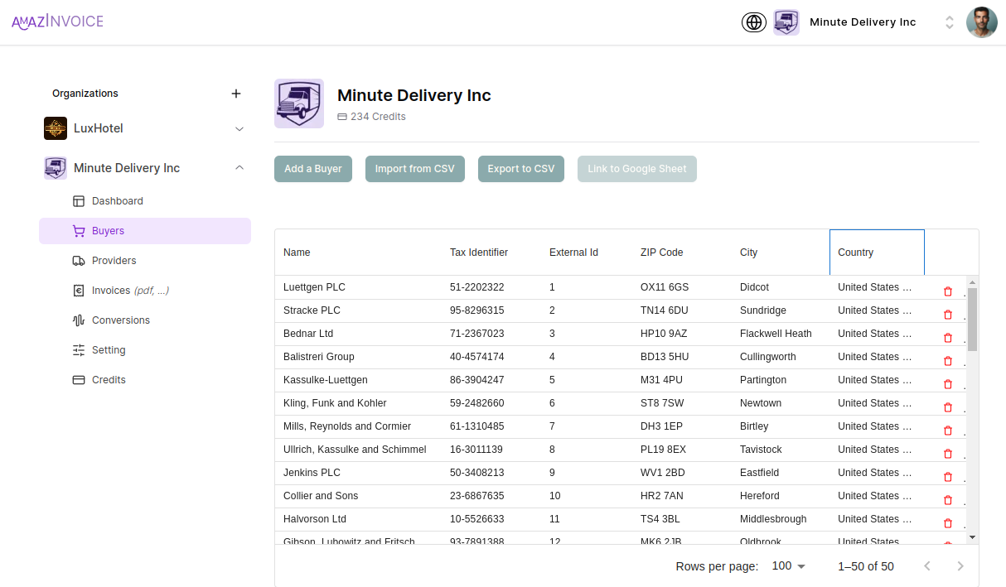
Task: Open the Rows per page dropdown
Action: click(786, 565)
